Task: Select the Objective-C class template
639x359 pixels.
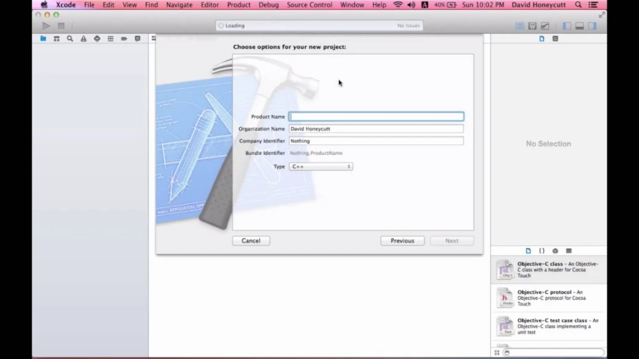Action: tap(548, 270)
